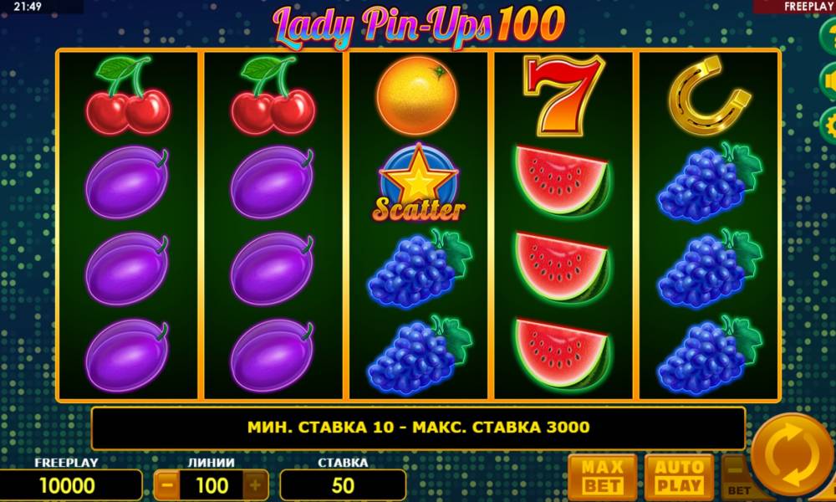
Task: Select the bet amount field showing 50
Action: click(x=343, y=485)
